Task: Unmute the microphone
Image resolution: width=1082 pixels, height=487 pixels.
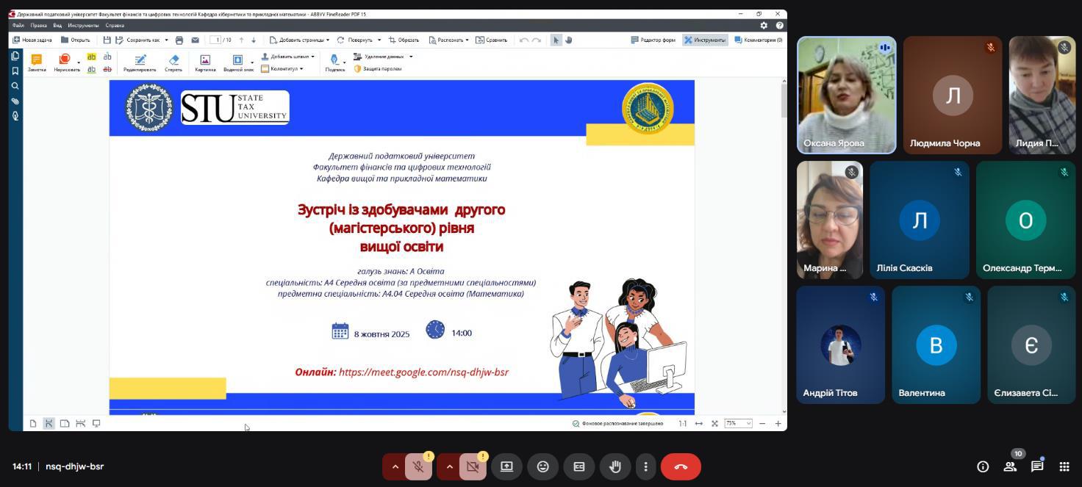Action: click(x=418, y=466)
